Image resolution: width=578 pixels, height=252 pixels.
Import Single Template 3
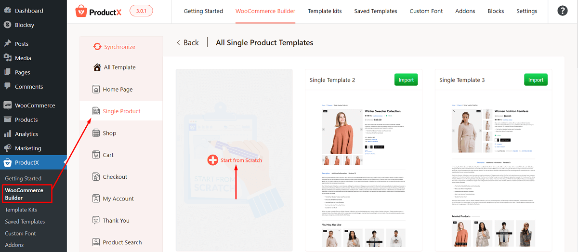pyautogui.click(x=536, y=80)
